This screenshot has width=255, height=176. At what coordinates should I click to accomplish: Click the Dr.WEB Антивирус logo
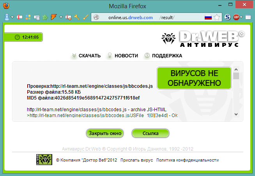(x=203, y=39)
